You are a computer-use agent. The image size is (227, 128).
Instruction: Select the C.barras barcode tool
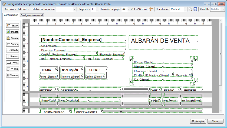pos(12,75)
